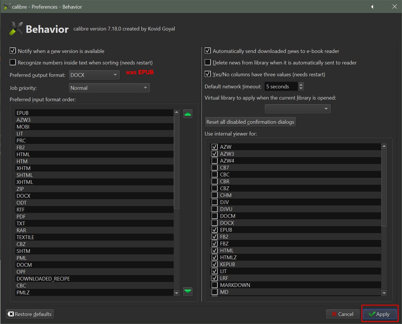Enable Delete news from library when sent
The height and width of the screenshot is (324, 402).
(208, 62)
